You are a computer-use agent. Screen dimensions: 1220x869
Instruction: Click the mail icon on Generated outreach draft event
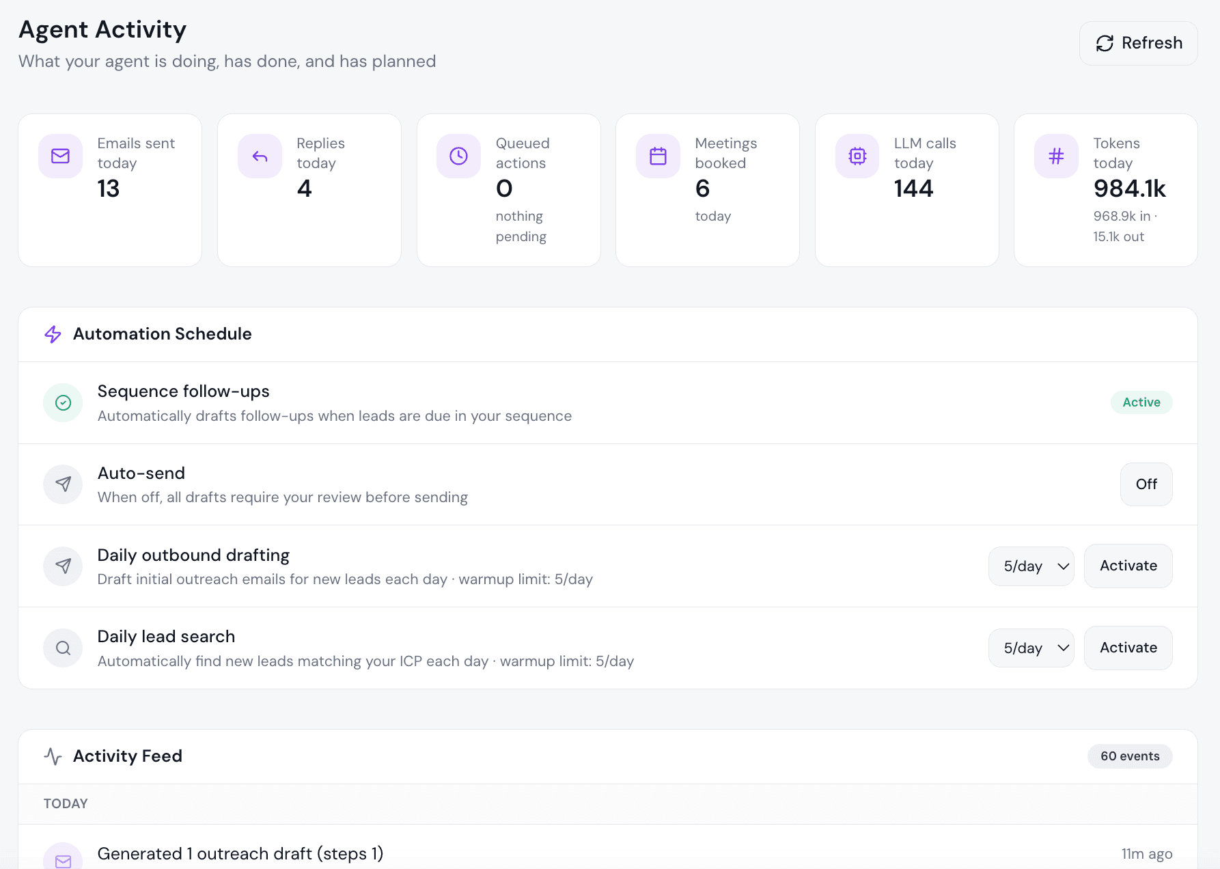click(x=63, y=857)
